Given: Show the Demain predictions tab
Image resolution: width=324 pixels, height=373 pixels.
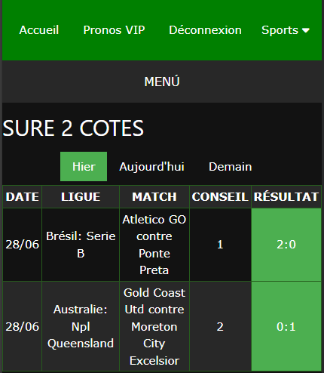Looking at the screenshot, I should coord(230,167).
